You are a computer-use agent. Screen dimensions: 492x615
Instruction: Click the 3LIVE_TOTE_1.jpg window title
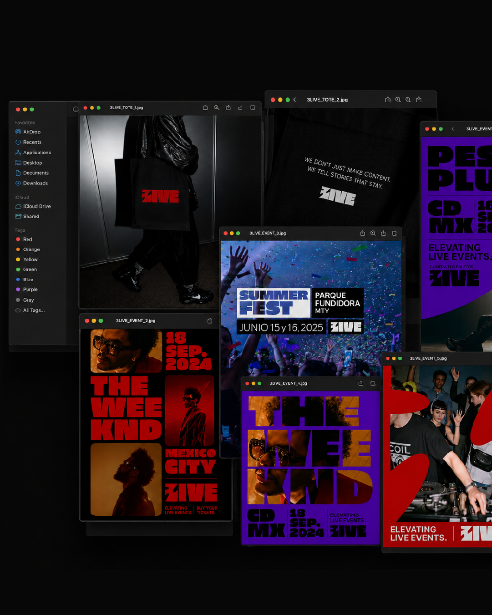(x=127, y=108)
